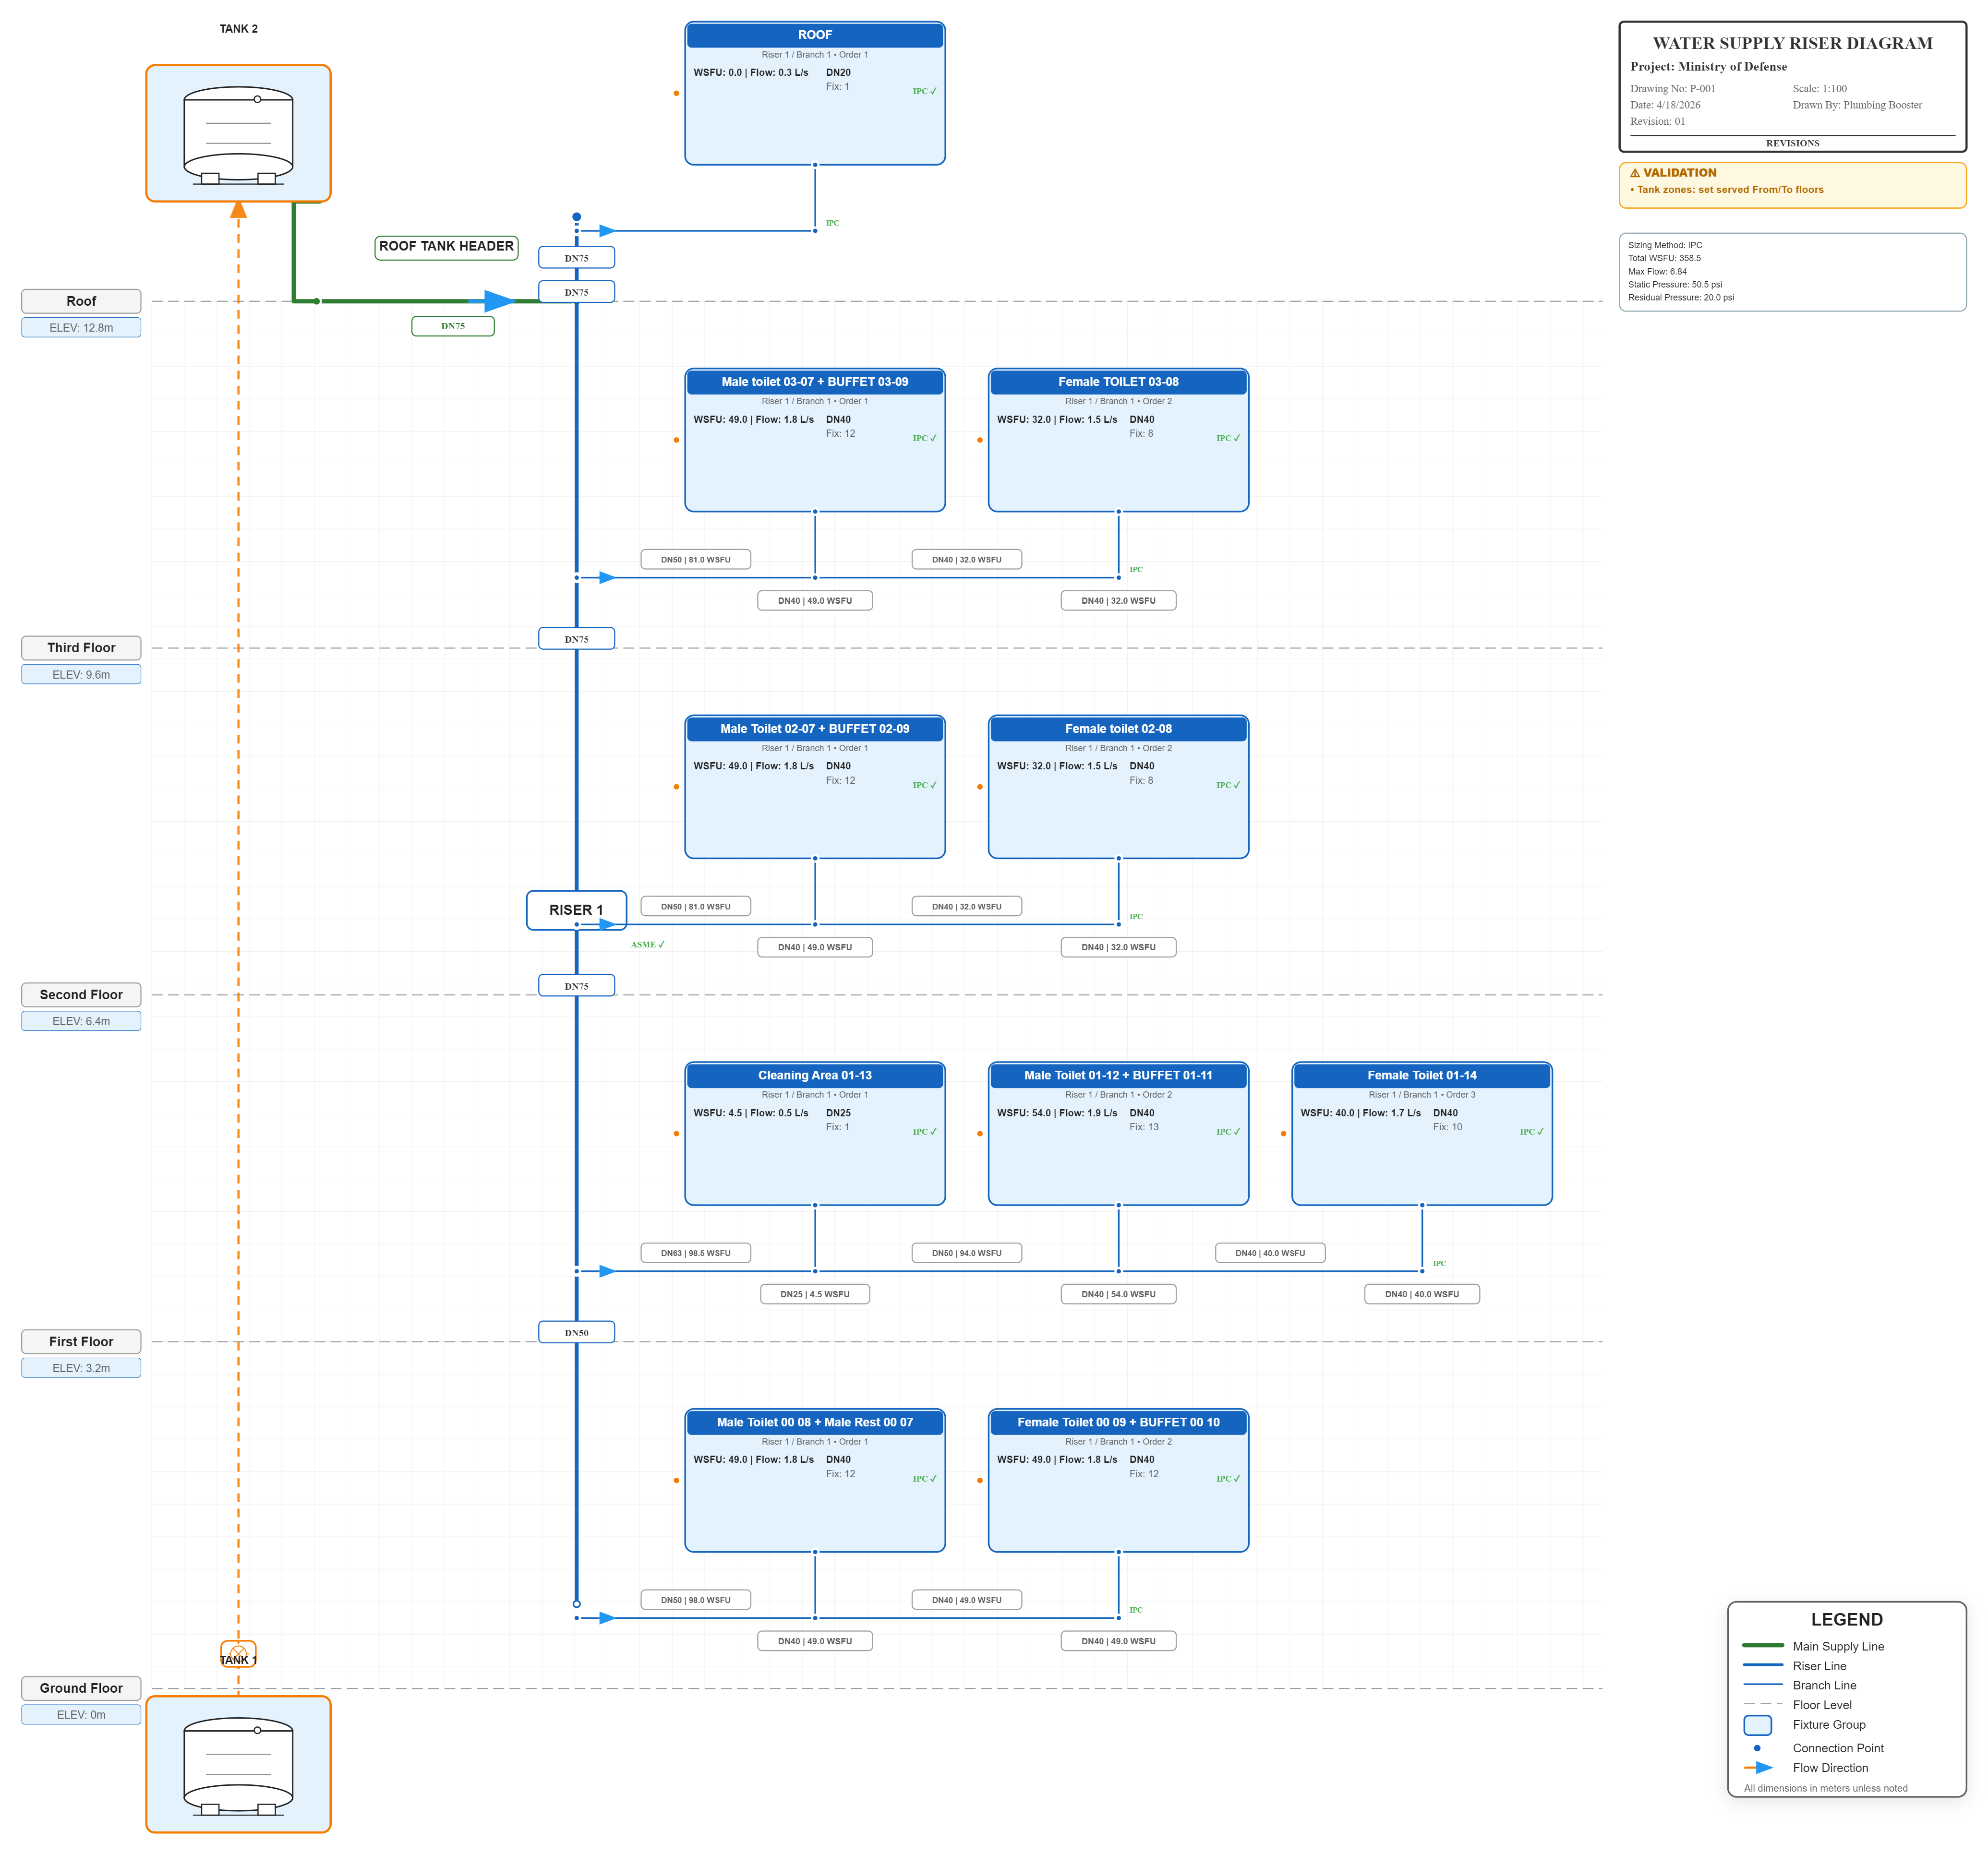
Task: Click the Main Supply Line legend swatch
Action: tap(1763, 1645)
